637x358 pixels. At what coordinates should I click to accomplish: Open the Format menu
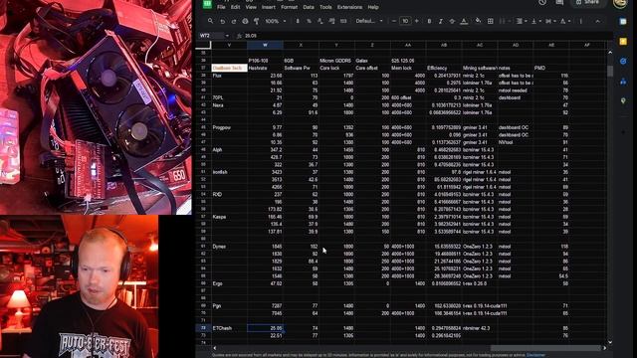290,7
